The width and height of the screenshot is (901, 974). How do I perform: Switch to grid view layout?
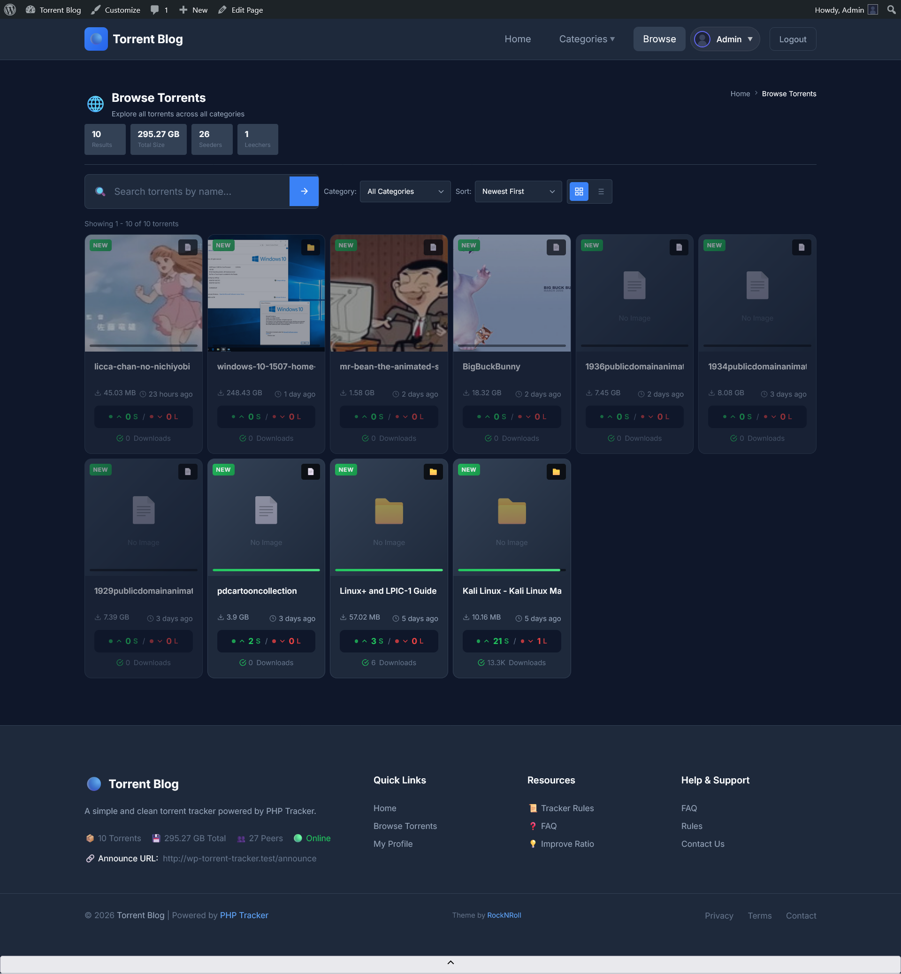[x=579, y=192]
